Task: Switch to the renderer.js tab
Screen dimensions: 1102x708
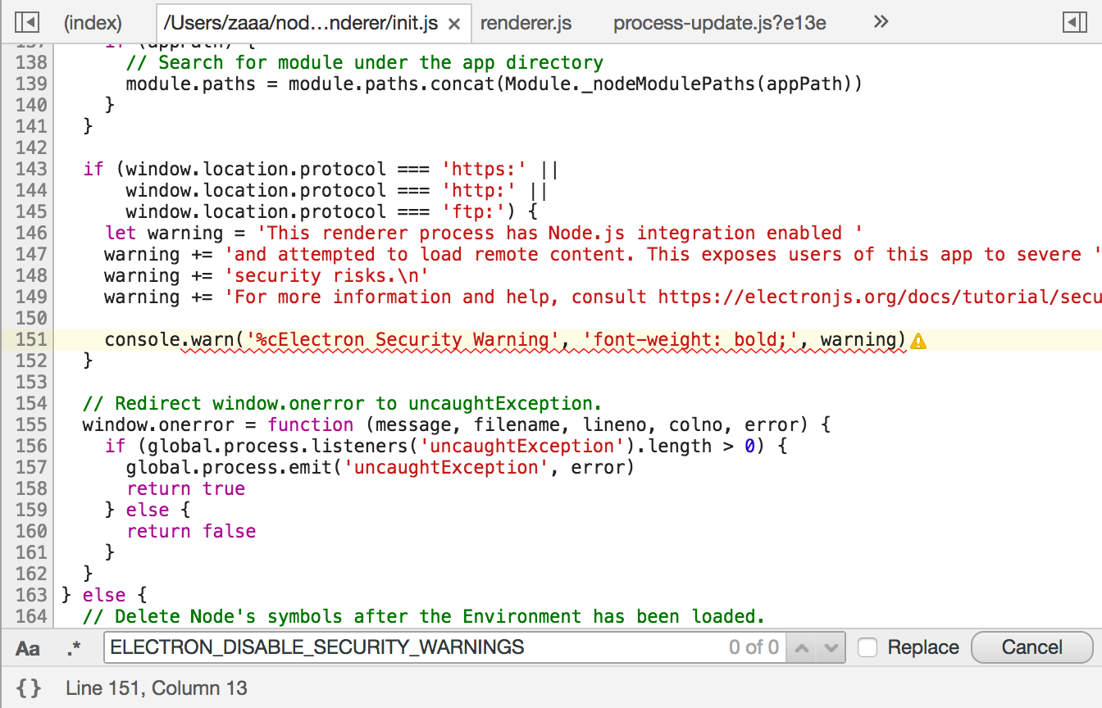Action: tap(525, 23)
